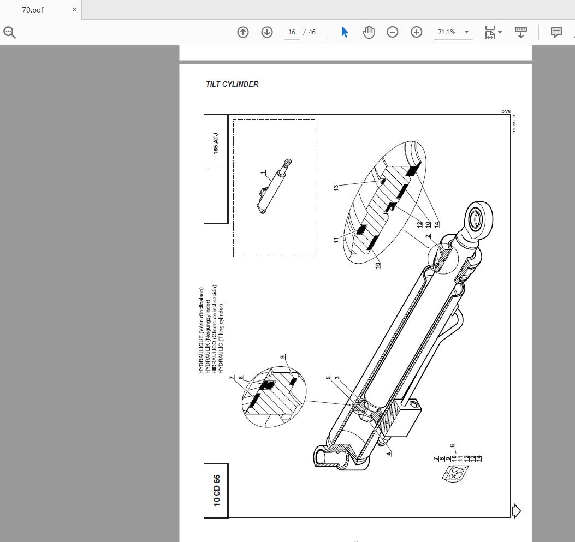
Task: Go to the next page
Action: point(266,32)
